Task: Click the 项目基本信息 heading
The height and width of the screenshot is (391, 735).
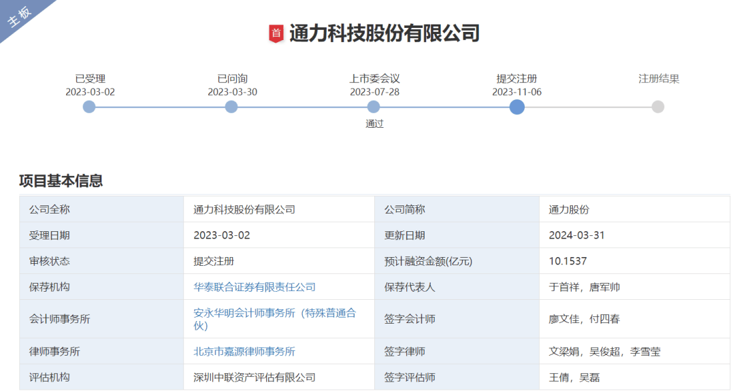Action: (x=61, y=181)
